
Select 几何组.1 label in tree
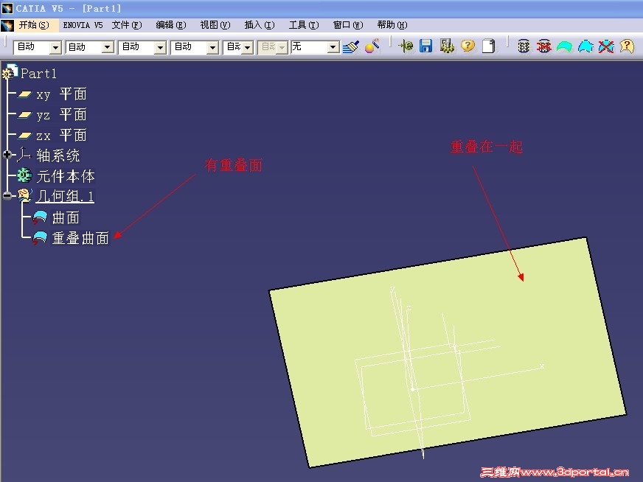65,196
